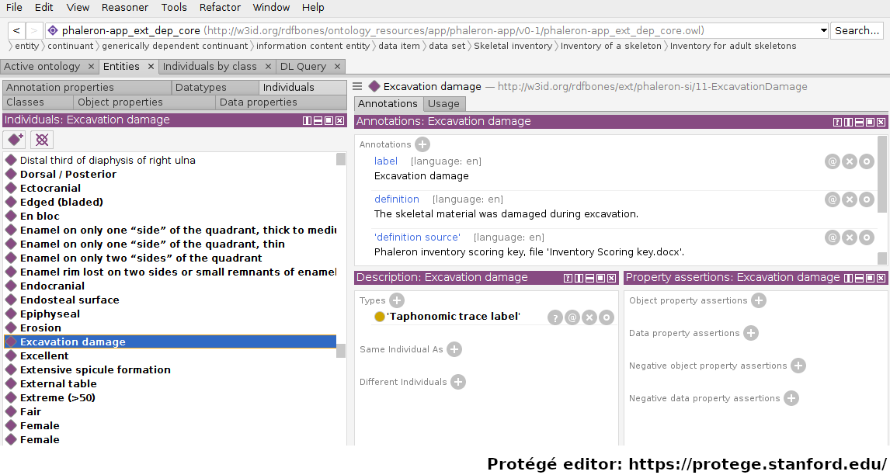Switch to the Usage tab
890x475 pixels.
444,104
